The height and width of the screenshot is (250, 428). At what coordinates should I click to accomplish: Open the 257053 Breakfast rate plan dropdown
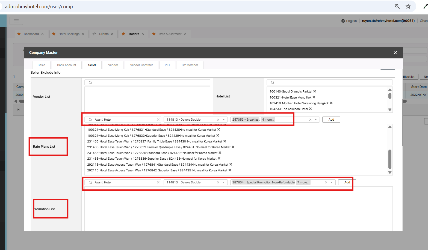[316, 120]
